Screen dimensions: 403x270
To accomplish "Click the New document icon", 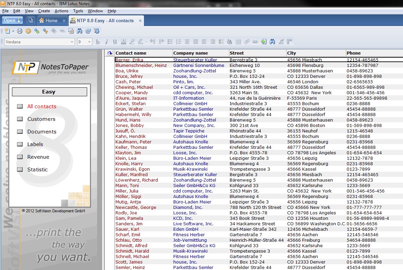I will [7, 31].
